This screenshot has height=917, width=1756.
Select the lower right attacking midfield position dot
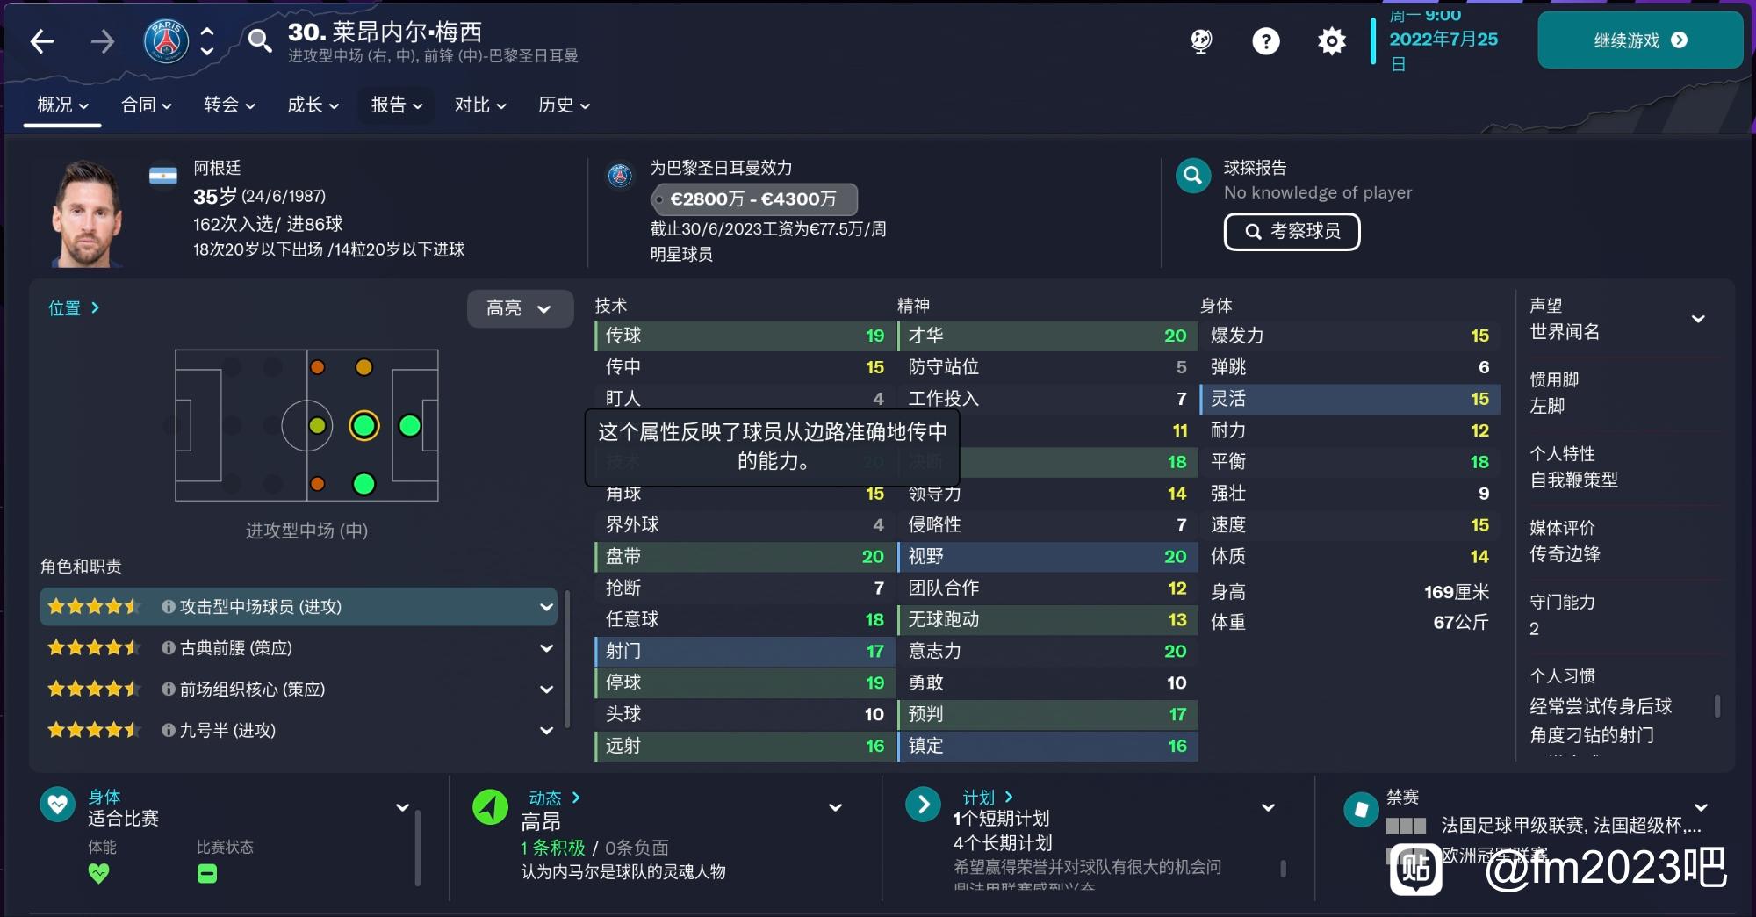pyautogui.click(x=363, y=484)
